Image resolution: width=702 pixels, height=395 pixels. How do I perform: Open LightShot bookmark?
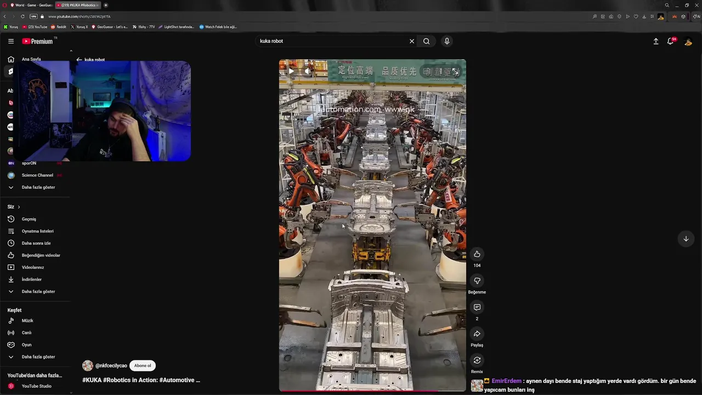pos(176,27)
